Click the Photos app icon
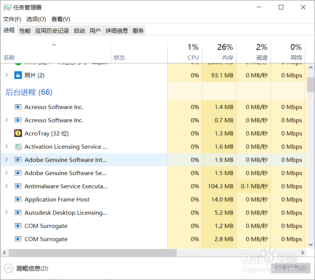 [18, 75]
